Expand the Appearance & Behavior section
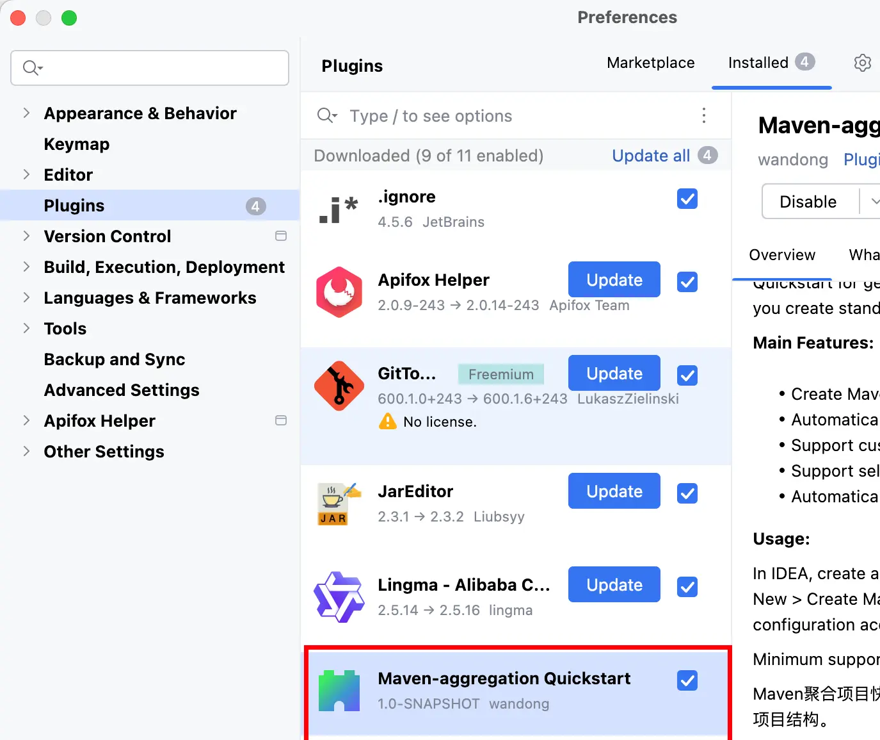 click(x=26, y=113)
